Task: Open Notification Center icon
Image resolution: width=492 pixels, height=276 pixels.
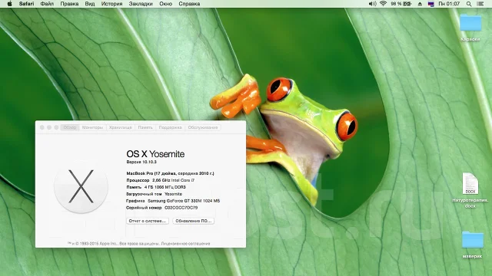Action: 480,4
